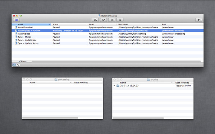Click the horizontal scrollbar in Watcher Status
The height and width of the screenshot is (134, 215).
pos(116,61)
